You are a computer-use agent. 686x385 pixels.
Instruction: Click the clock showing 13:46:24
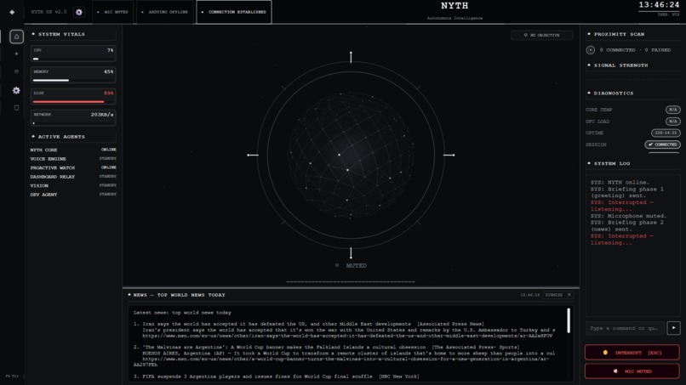pyautogui.click(x=659, y=5)
